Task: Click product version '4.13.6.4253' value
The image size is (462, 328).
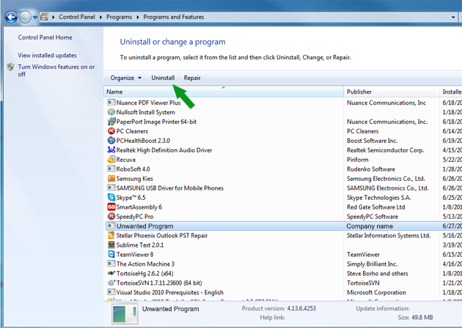Action: click(301, 308)
